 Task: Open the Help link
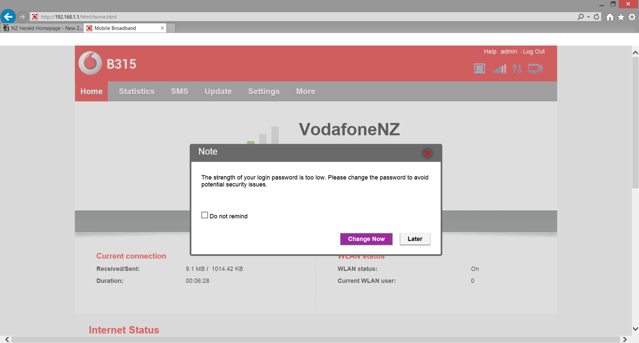(490, 51)
